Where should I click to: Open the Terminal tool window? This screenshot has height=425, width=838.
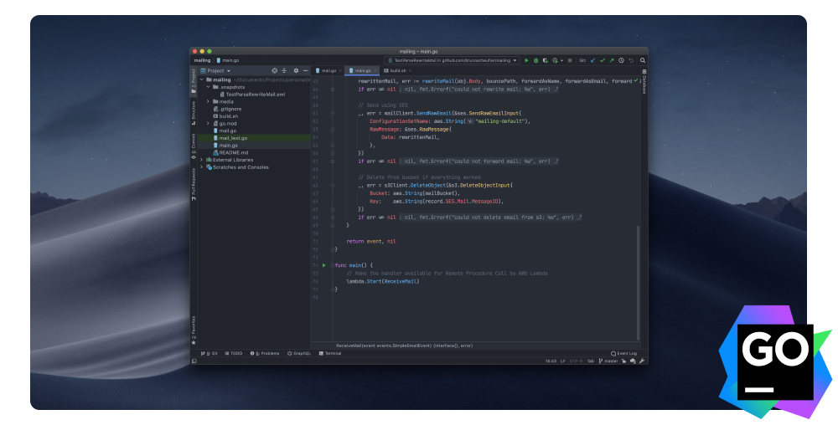click(329, 353)
